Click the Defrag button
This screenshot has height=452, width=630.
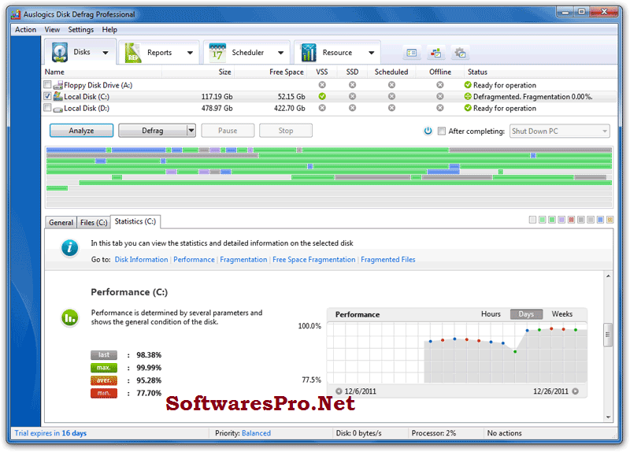click(x=153, y=131)
